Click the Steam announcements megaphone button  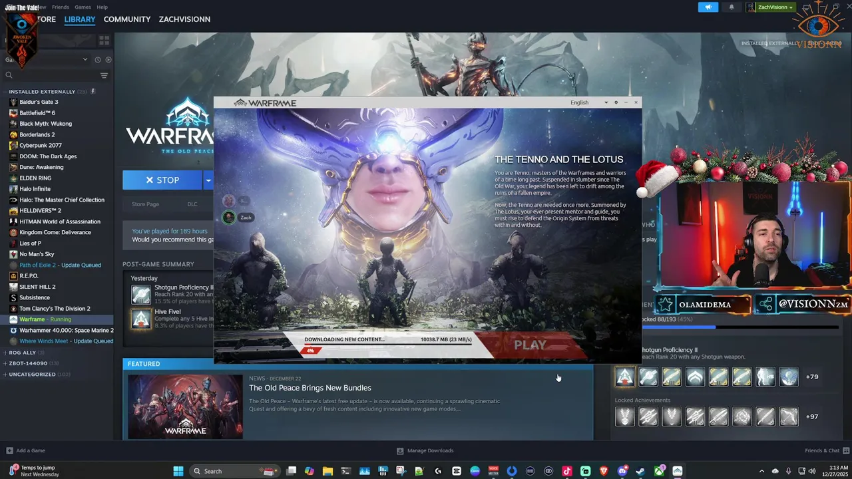[708, 7]
